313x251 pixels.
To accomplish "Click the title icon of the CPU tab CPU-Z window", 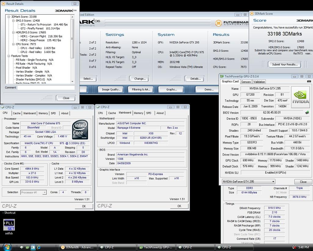I will tap(3, 107).
